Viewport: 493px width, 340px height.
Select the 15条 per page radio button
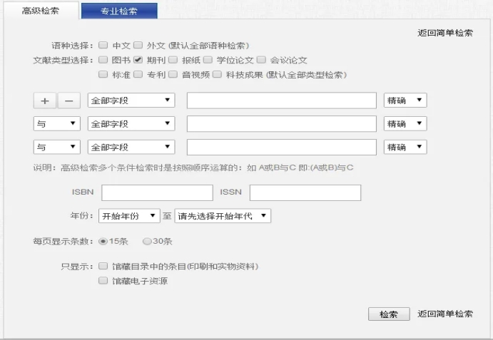click(x=103, y=241)
